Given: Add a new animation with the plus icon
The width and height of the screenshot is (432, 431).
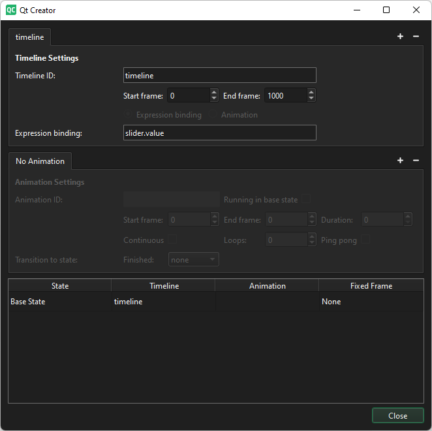Looking at the screenshot, I should 400,161.
